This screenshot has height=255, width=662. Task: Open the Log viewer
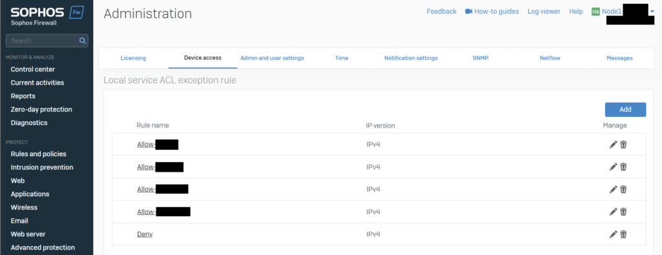[544, 12]
